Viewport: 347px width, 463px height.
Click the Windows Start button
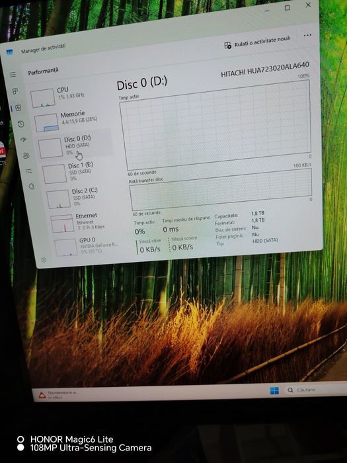point(274,390)
